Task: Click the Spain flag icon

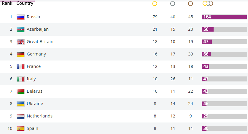Action: tap(20, 129)
